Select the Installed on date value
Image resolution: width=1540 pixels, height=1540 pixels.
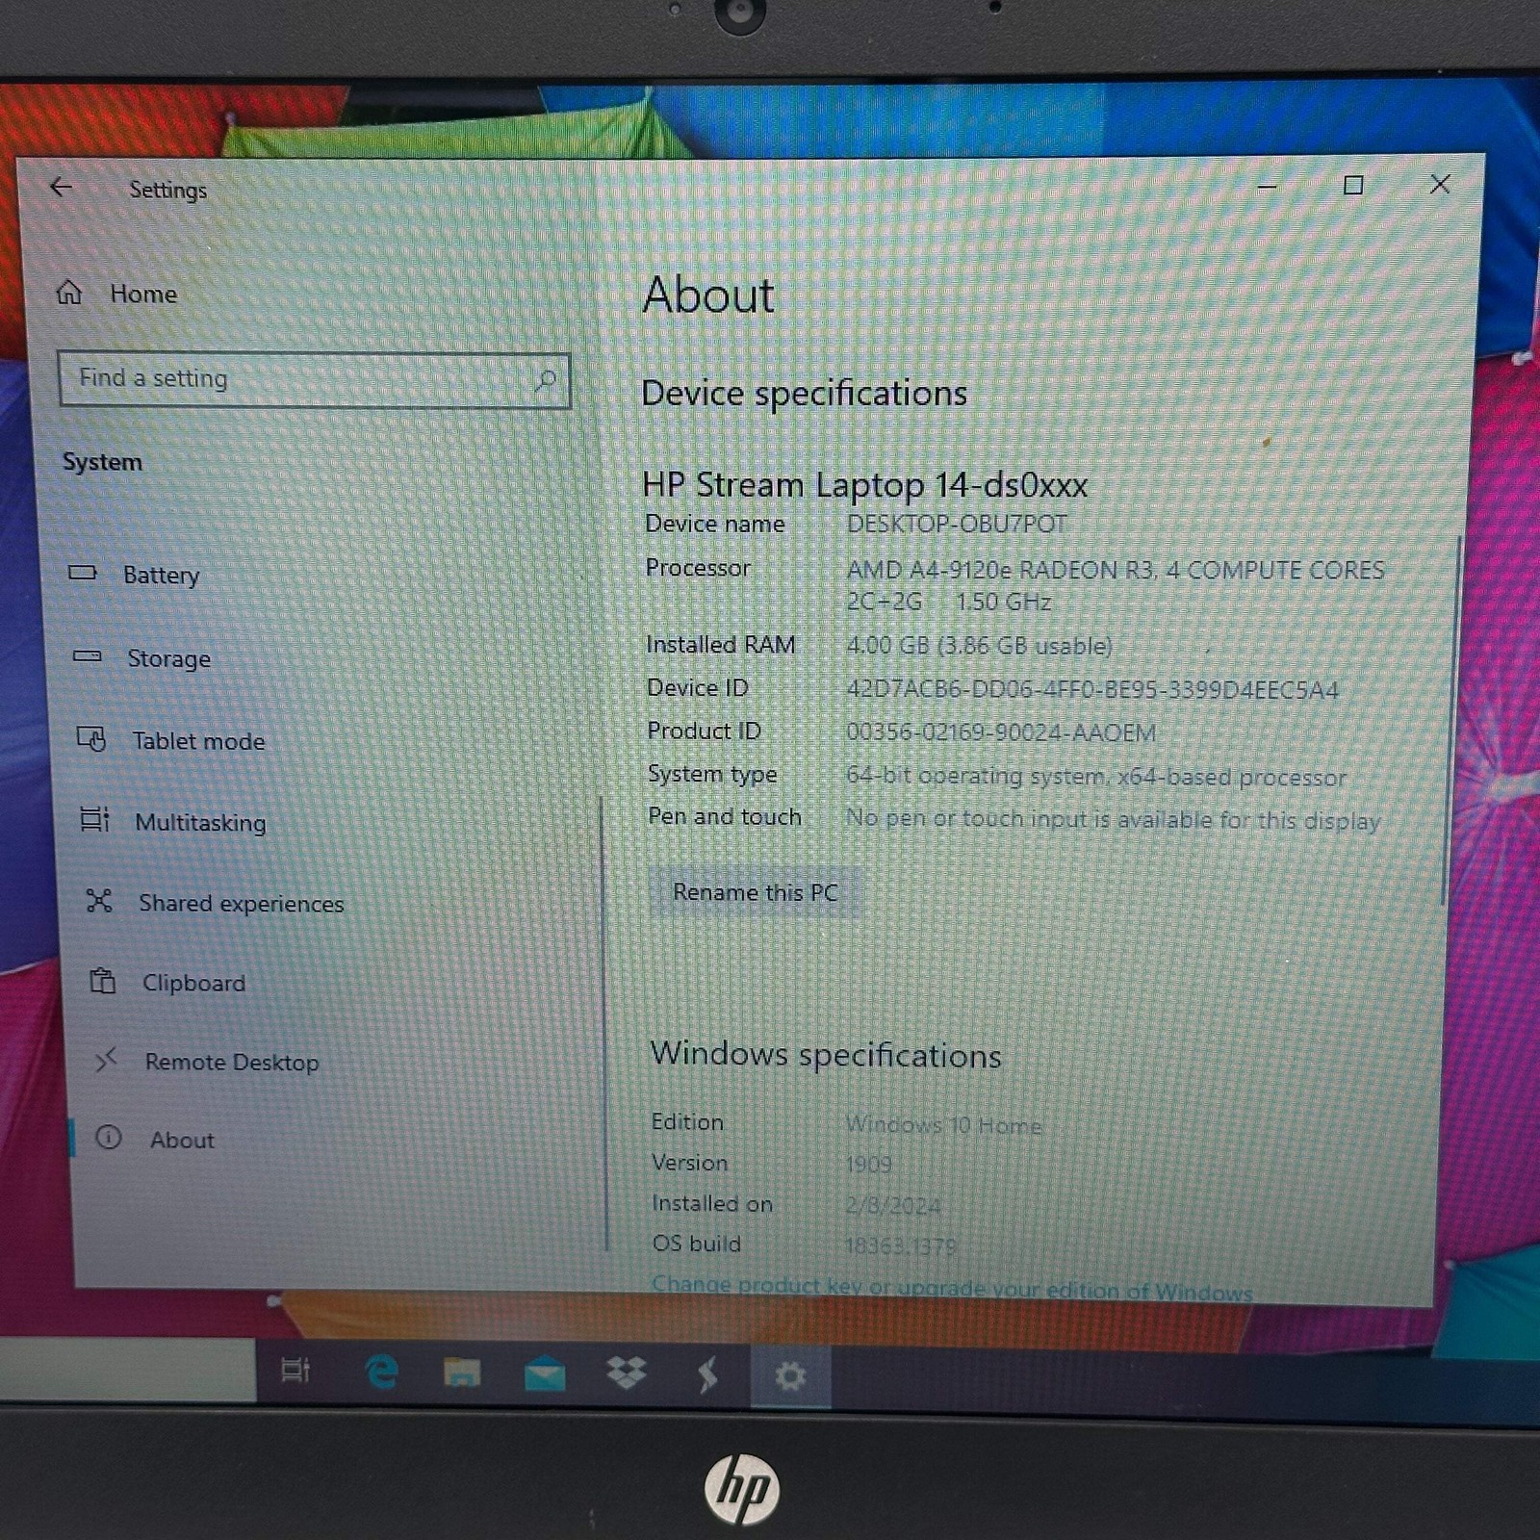click(893, 1205)
